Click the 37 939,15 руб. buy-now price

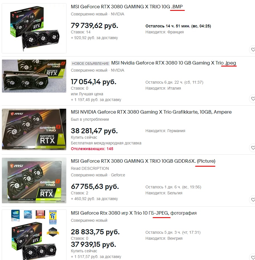tap(94, 244)
